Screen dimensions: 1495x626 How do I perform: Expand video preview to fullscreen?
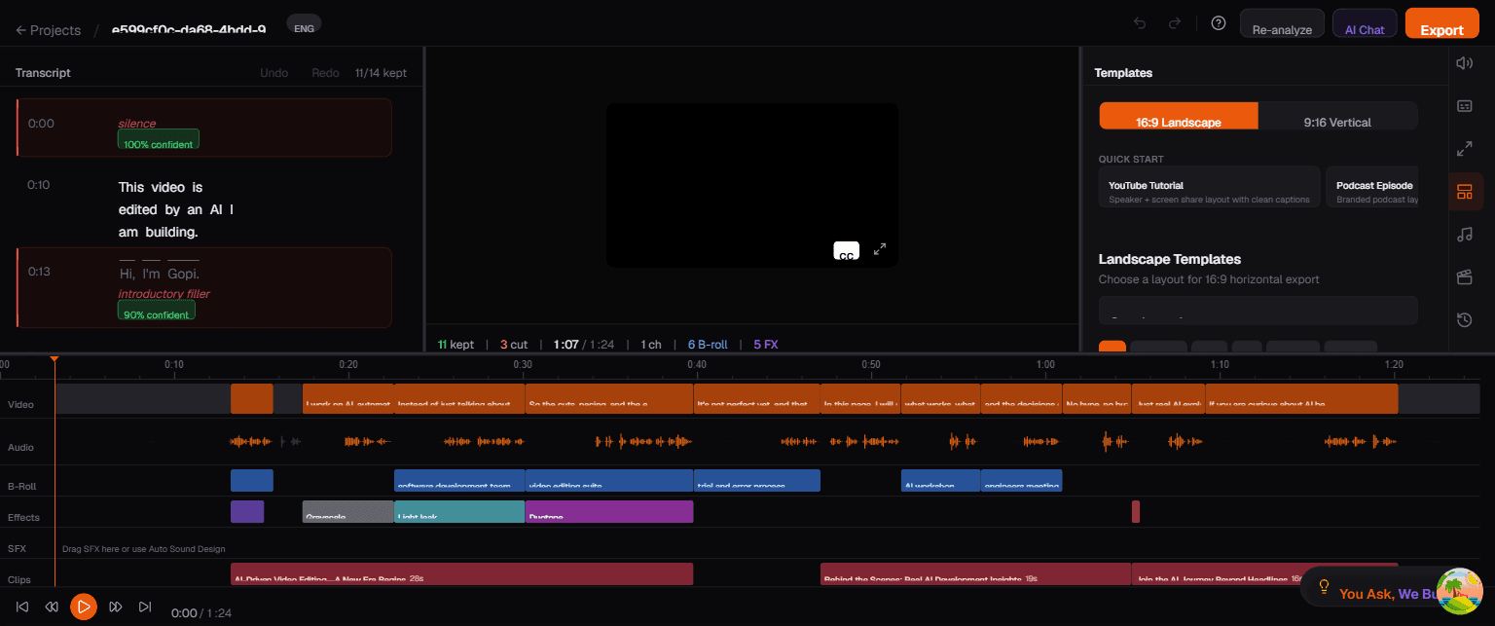pyautogui.click(x=880, y=249)
